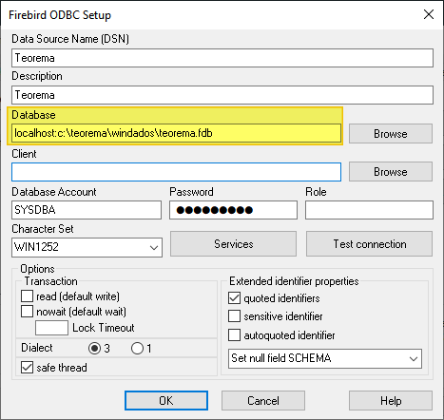Screen dimensions: 444x420
Task: Enable read (default write) transaction checkbox
Action: click(x=27, y=296)
